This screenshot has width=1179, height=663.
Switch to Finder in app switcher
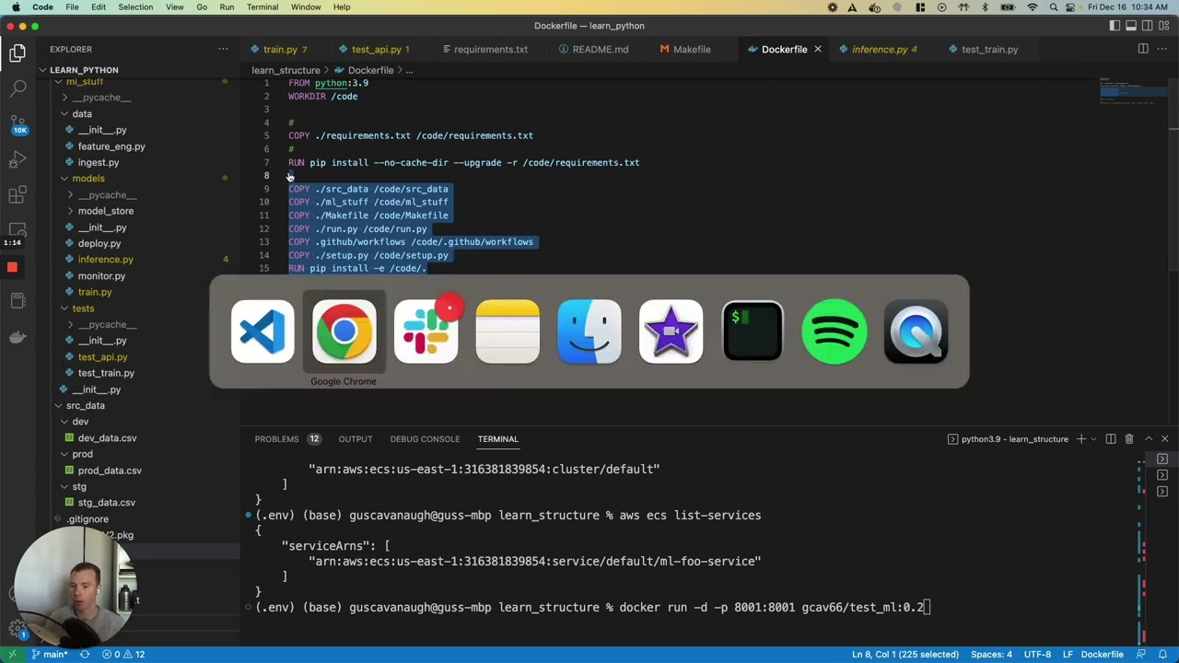[x=589, y=331]
